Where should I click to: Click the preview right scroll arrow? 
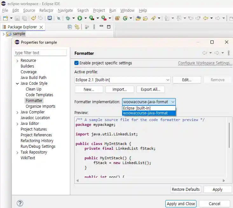point(224,181)
